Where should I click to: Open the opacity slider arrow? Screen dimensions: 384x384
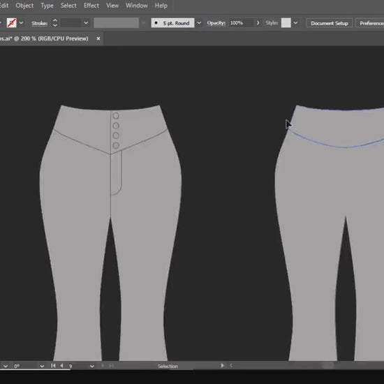(258, 23)
